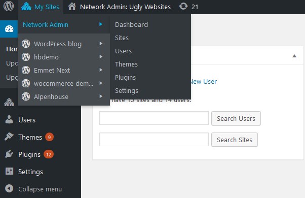305x198 pixels.
Task: Click the Search Sites button
Action: [235, 140]
